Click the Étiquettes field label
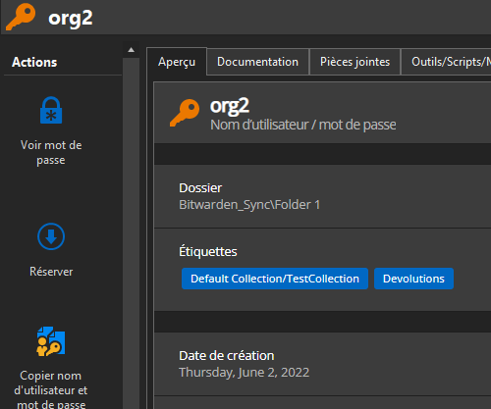 (208, 252)
